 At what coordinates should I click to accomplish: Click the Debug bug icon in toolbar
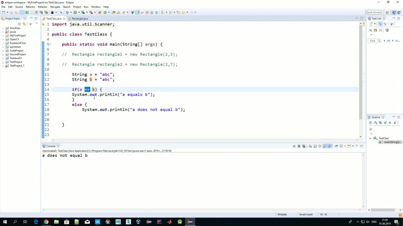[x=67, y=12]
